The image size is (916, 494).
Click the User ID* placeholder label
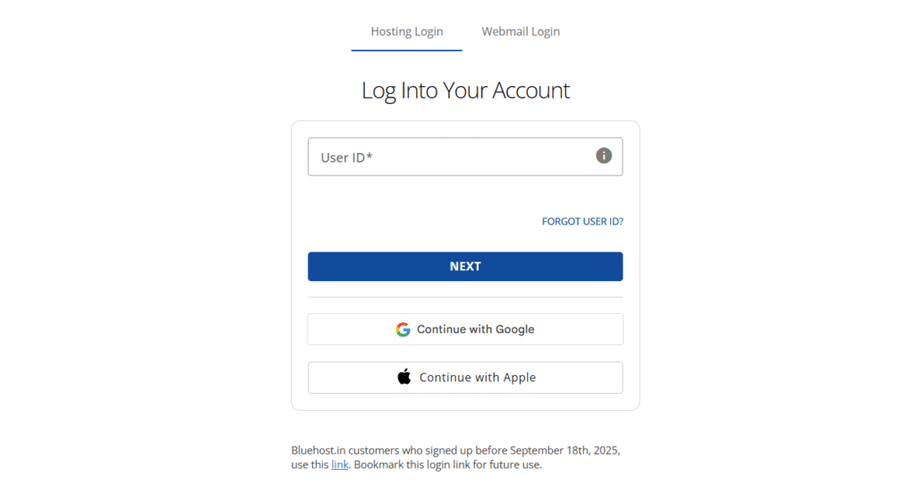pyautogui.click(x=346, y=158)
